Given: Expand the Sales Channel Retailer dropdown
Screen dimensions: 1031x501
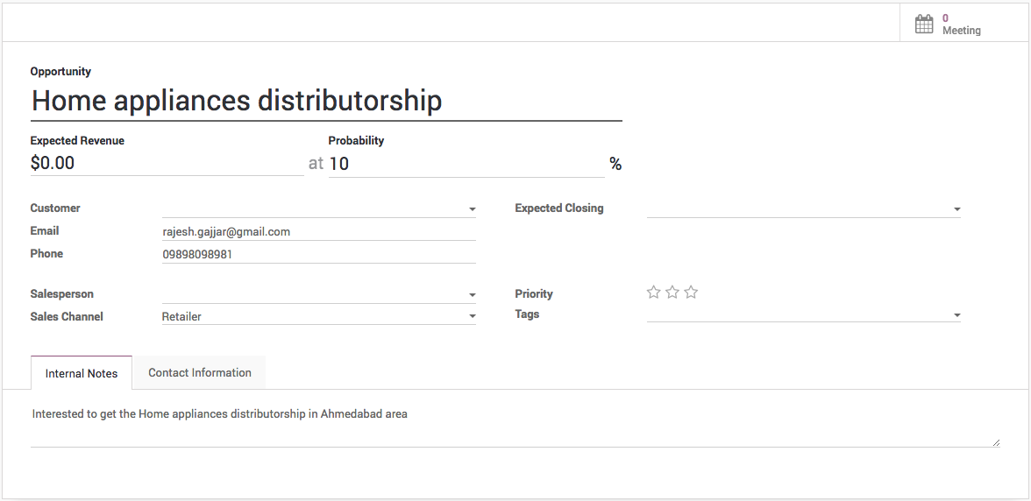Looking at the screenshot, I should coord(472,316).
